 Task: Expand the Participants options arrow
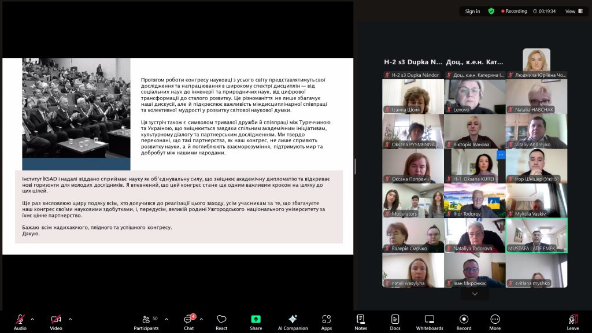(x=166, y=319)
